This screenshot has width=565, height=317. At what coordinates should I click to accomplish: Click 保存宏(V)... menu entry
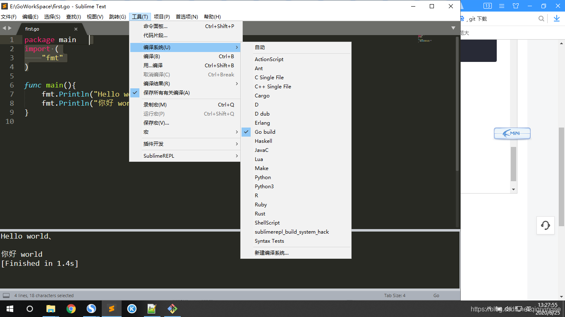point(185,123)
